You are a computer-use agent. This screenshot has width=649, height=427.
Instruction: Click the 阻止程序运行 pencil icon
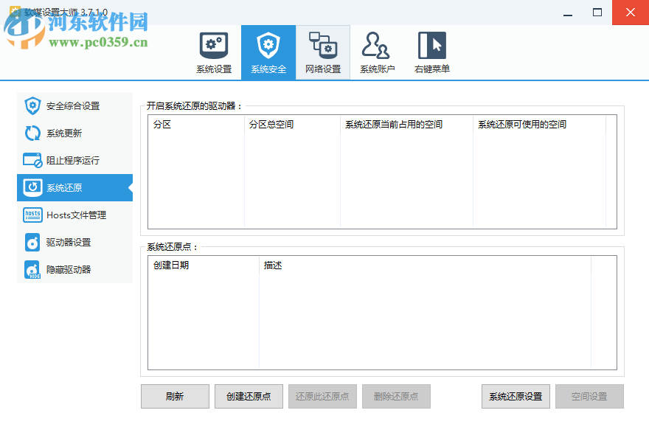[31, 160]
